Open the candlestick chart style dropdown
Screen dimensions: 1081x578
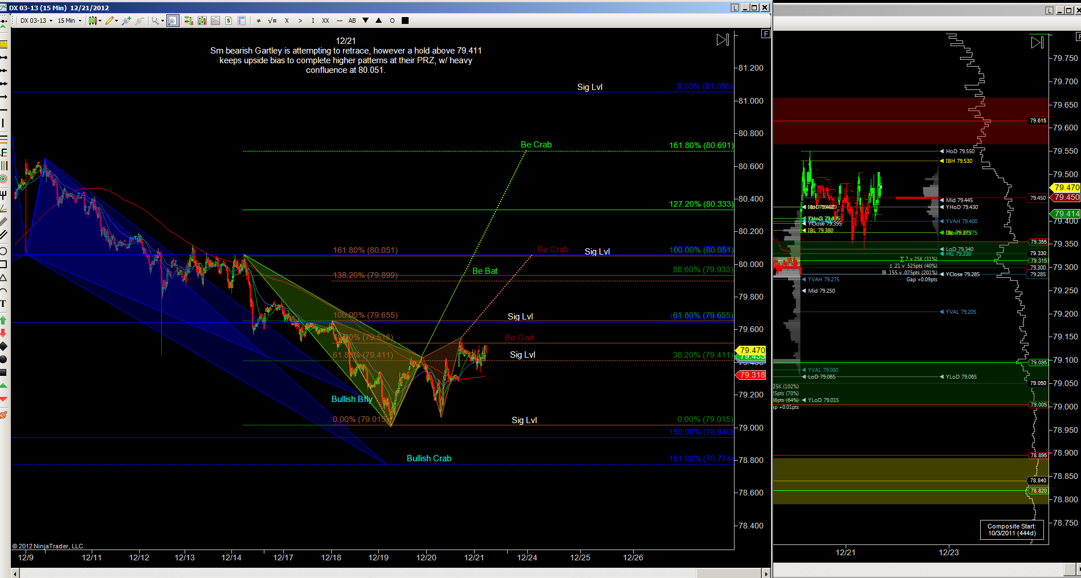click(x=95, y=21)
